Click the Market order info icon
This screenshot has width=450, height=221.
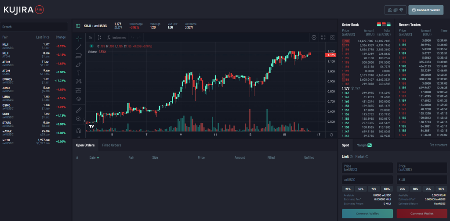point(367,157)
